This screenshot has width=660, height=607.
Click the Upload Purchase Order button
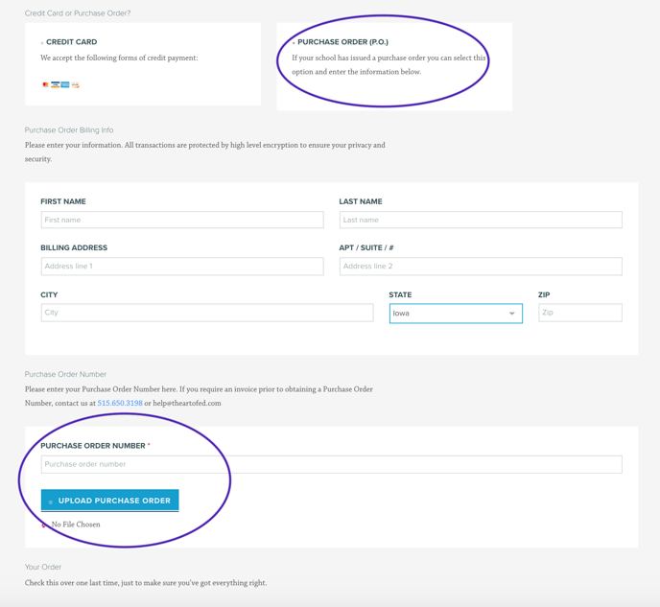point(110,501)
